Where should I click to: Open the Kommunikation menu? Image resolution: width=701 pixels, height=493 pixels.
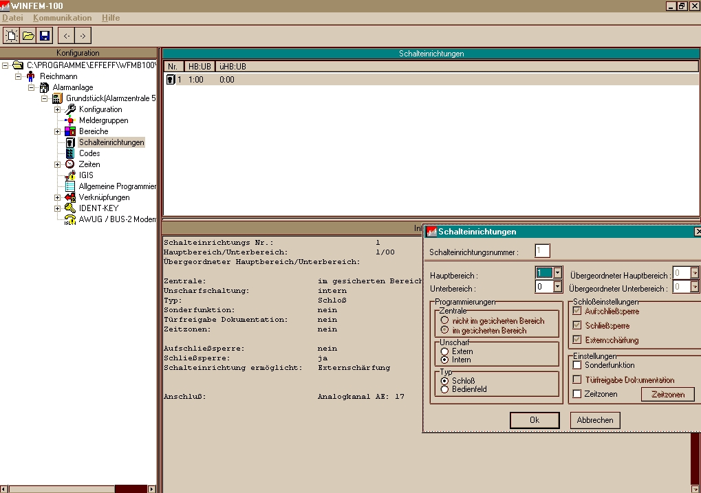click(x=62, y=17)
